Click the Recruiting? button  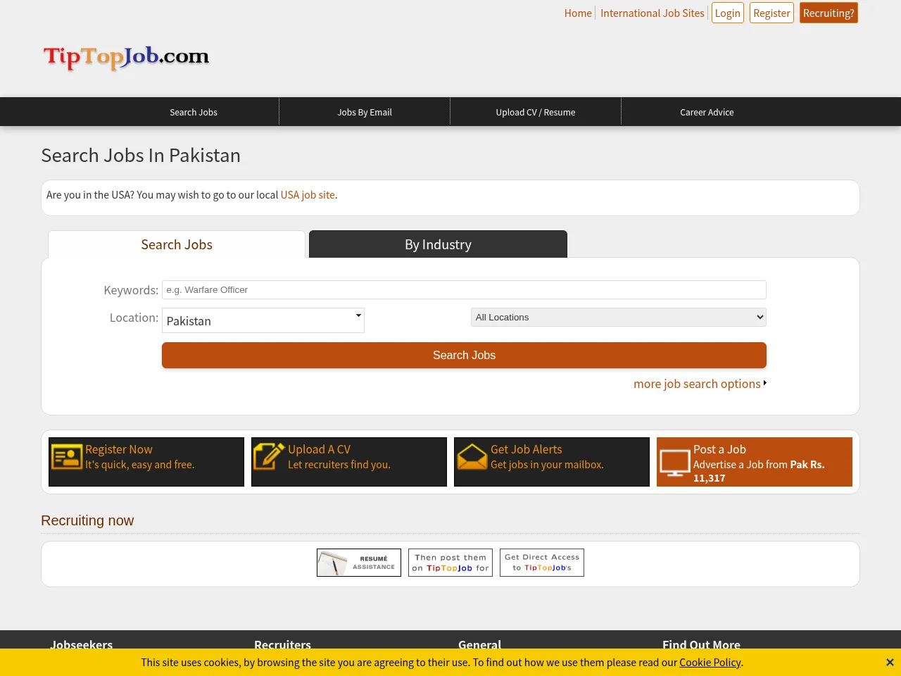pyautogui.click(x=828, y=13)
